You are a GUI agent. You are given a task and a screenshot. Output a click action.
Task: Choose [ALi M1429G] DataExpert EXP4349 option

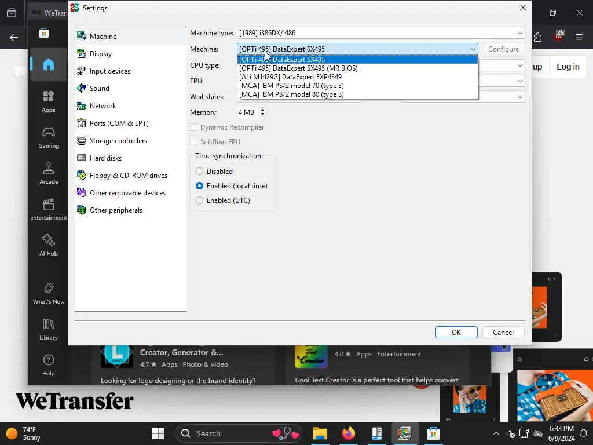tap(357, 77)
